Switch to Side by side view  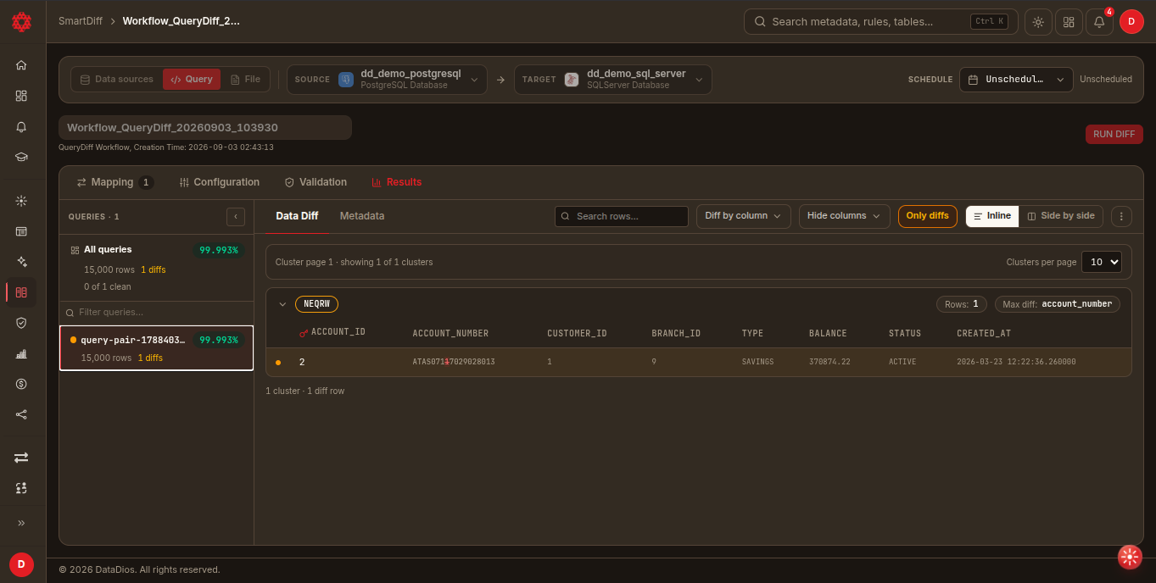(x=1061, y=216)
